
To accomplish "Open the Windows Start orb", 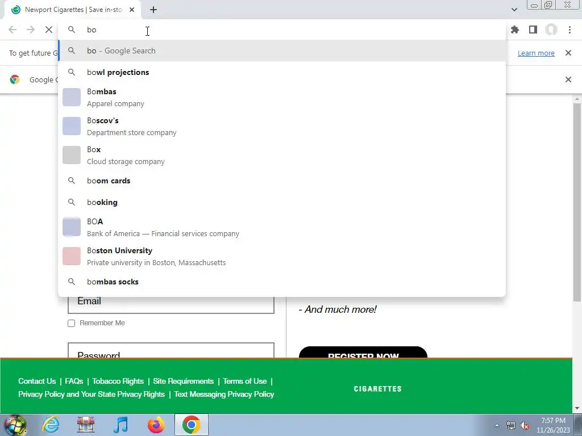I will tap(15, 425).
